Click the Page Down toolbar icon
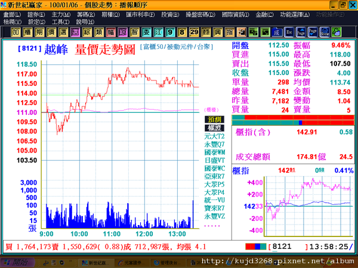 [x=313, y=32]
